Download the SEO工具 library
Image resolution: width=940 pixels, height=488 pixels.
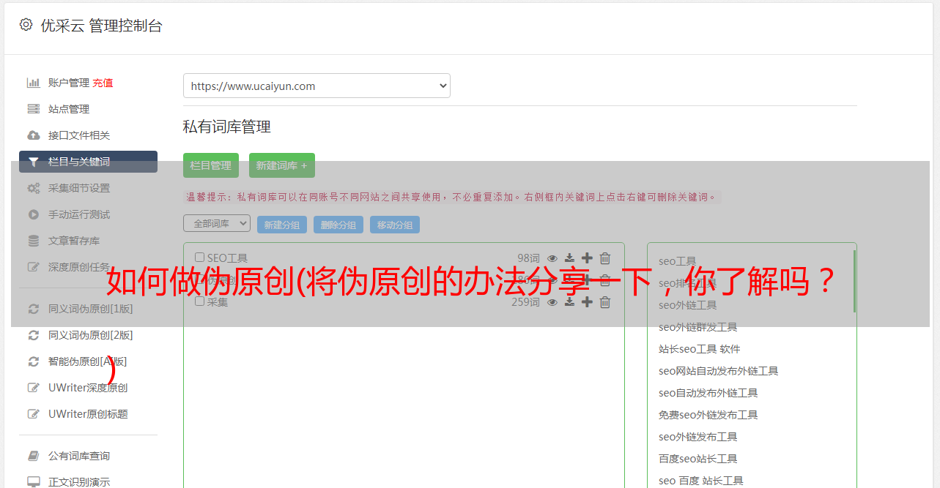569,258
